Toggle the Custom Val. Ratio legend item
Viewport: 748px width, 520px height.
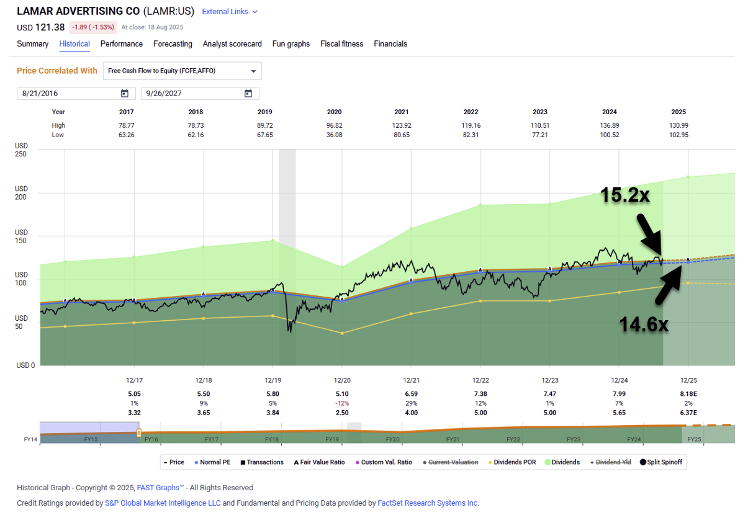pyautogui.click(x=383, y=462)
